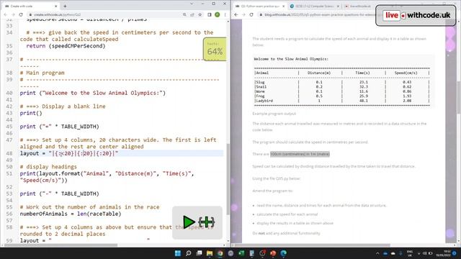Open the Chrome three-dot menu in left browser
This screenshot has height=259, width=461.
(x=225, y=14)
